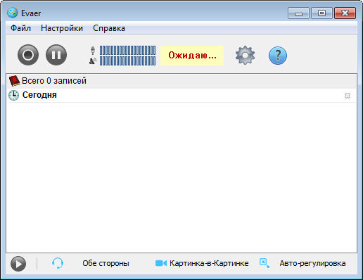The width and height of the screenshot is (363, 280).
Task: Click the speaker volume level meter
Action: tap(127, 61)
